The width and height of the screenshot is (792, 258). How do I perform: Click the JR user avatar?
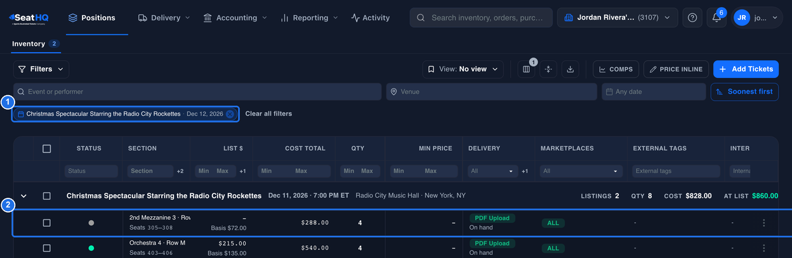(x=741, y=18)
